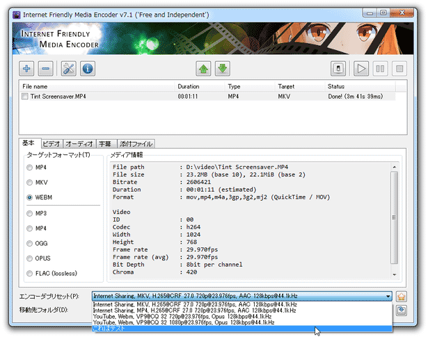Image resolution: width=428 pixels, height=339 pixels.
Task: Click media info scroll up arrow
Action: pos(394,167)
